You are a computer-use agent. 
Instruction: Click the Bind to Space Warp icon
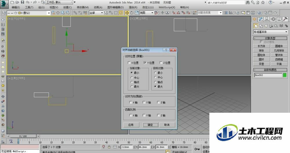point(85,12)
